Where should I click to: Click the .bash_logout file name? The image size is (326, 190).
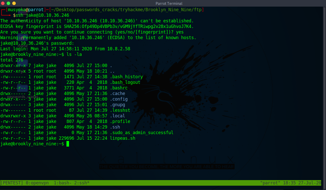point(125,82)
